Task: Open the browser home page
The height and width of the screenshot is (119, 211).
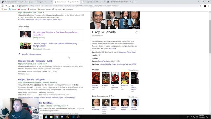Action: 13,6
